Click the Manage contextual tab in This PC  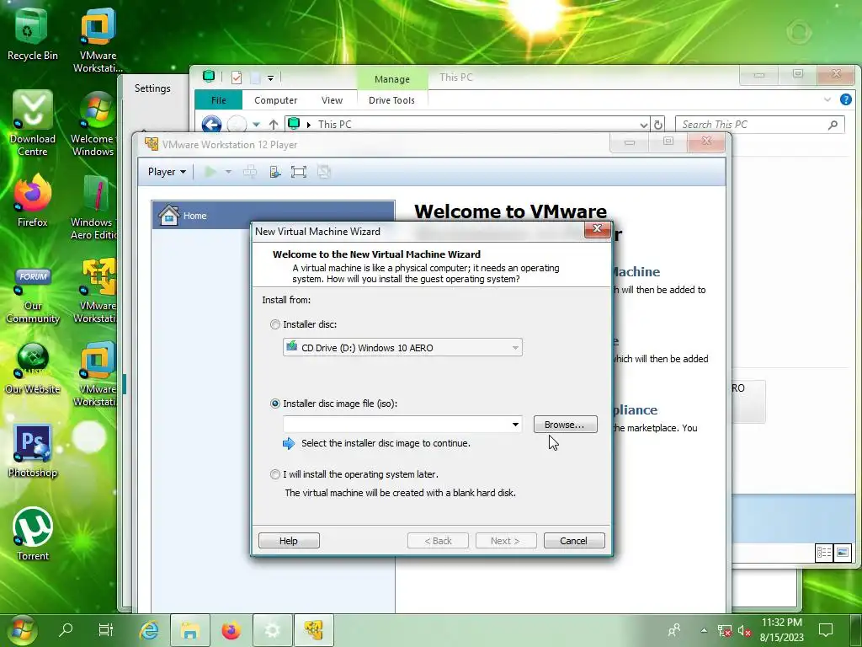click(x=392, y=79)
